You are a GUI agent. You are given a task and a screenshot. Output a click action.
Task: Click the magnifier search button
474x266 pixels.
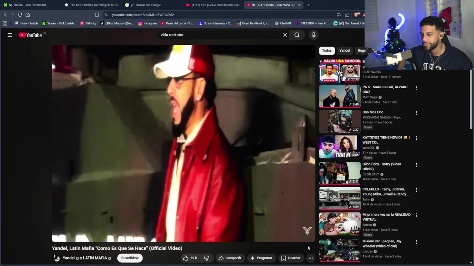[297, 35]
